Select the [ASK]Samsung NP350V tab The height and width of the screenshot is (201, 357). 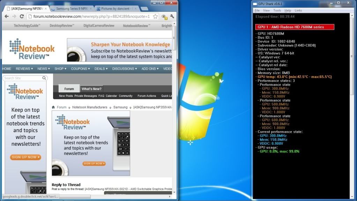coord(26,9)
